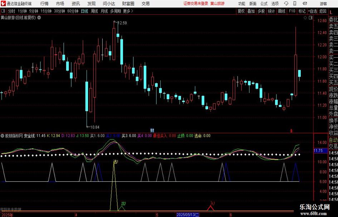Screen dimensions: 338x217
Task: Click the green 出! signal marker
Action: 123,203
